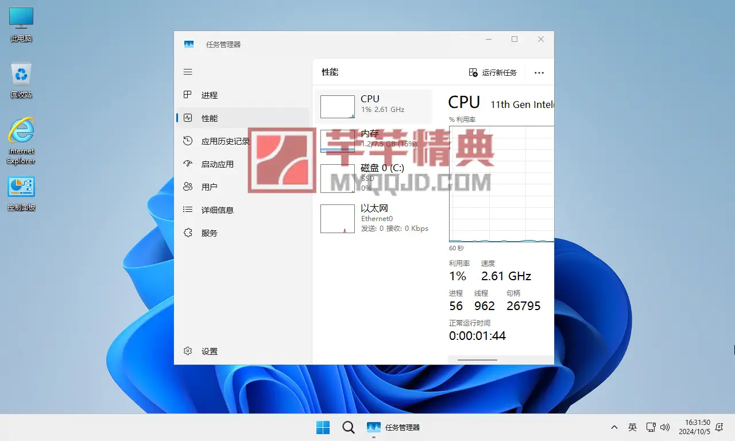This screenshot has width=735, height=441.
Task: Click the horizontal scrollbar in CPU panel
Action: click(477, 360)
